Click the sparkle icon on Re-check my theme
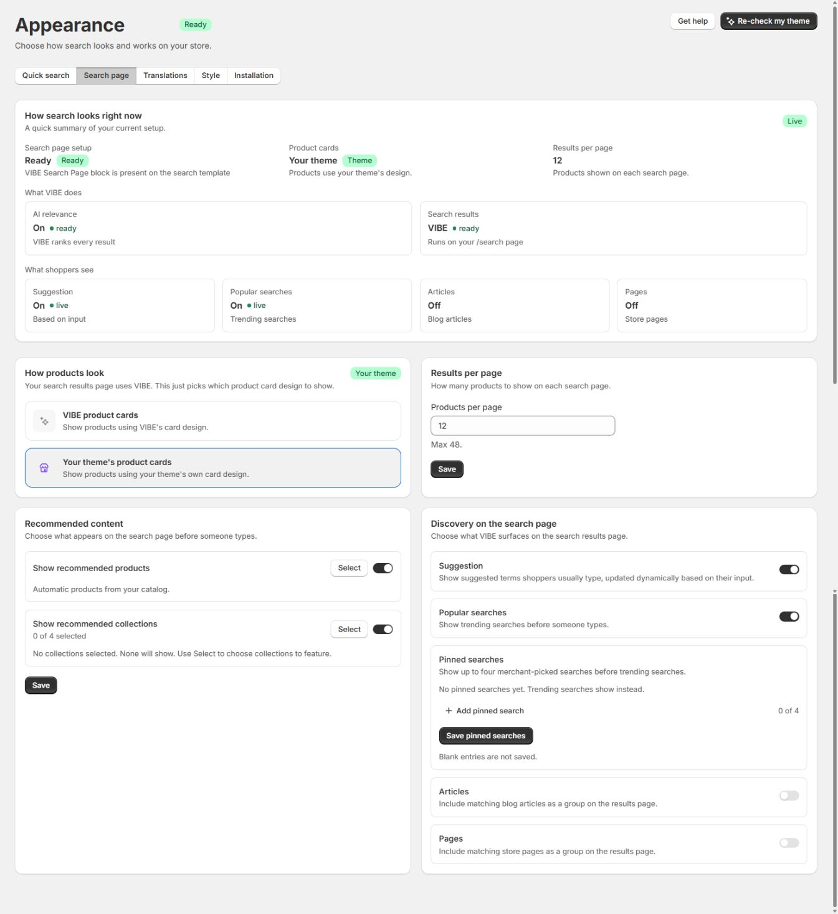Viewport: 838px width, 914px height. click(x=730, y=21)
